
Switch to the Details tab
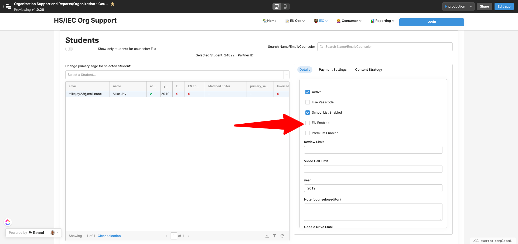point(305,70)
